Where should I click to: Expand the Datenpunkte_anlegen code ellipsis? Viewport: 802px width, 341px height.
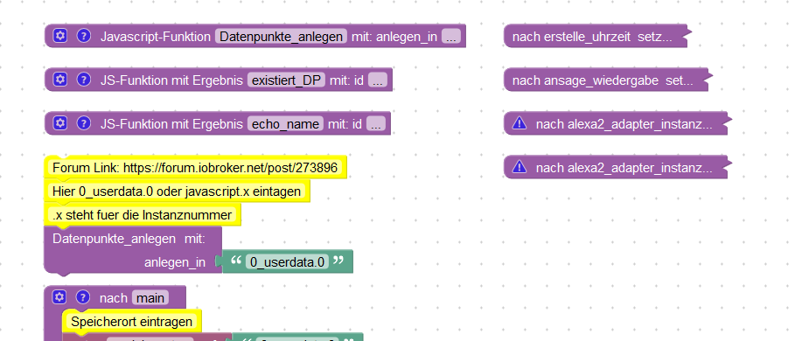click(x=450, y=37)
